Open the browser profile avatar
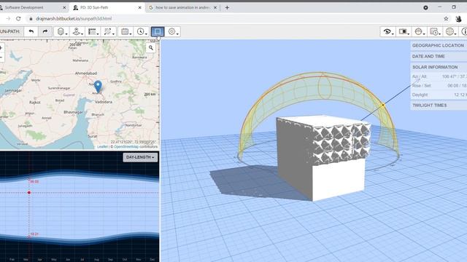 pos(458,19)
